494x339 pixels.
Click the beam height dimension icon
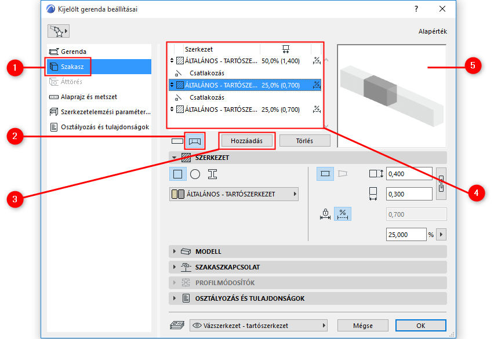pyautogui.click(x=376, y=173)
